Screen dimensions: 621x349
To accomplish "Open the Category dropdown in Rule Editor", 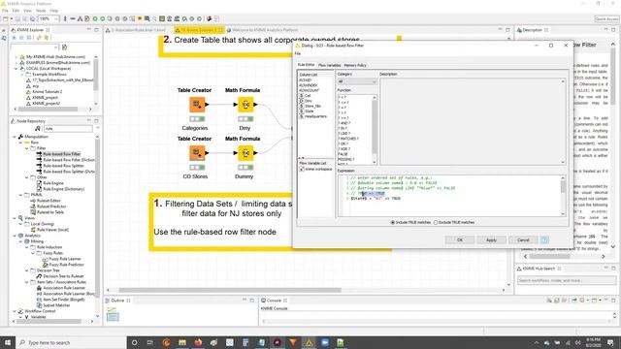I will click(357, 81).
